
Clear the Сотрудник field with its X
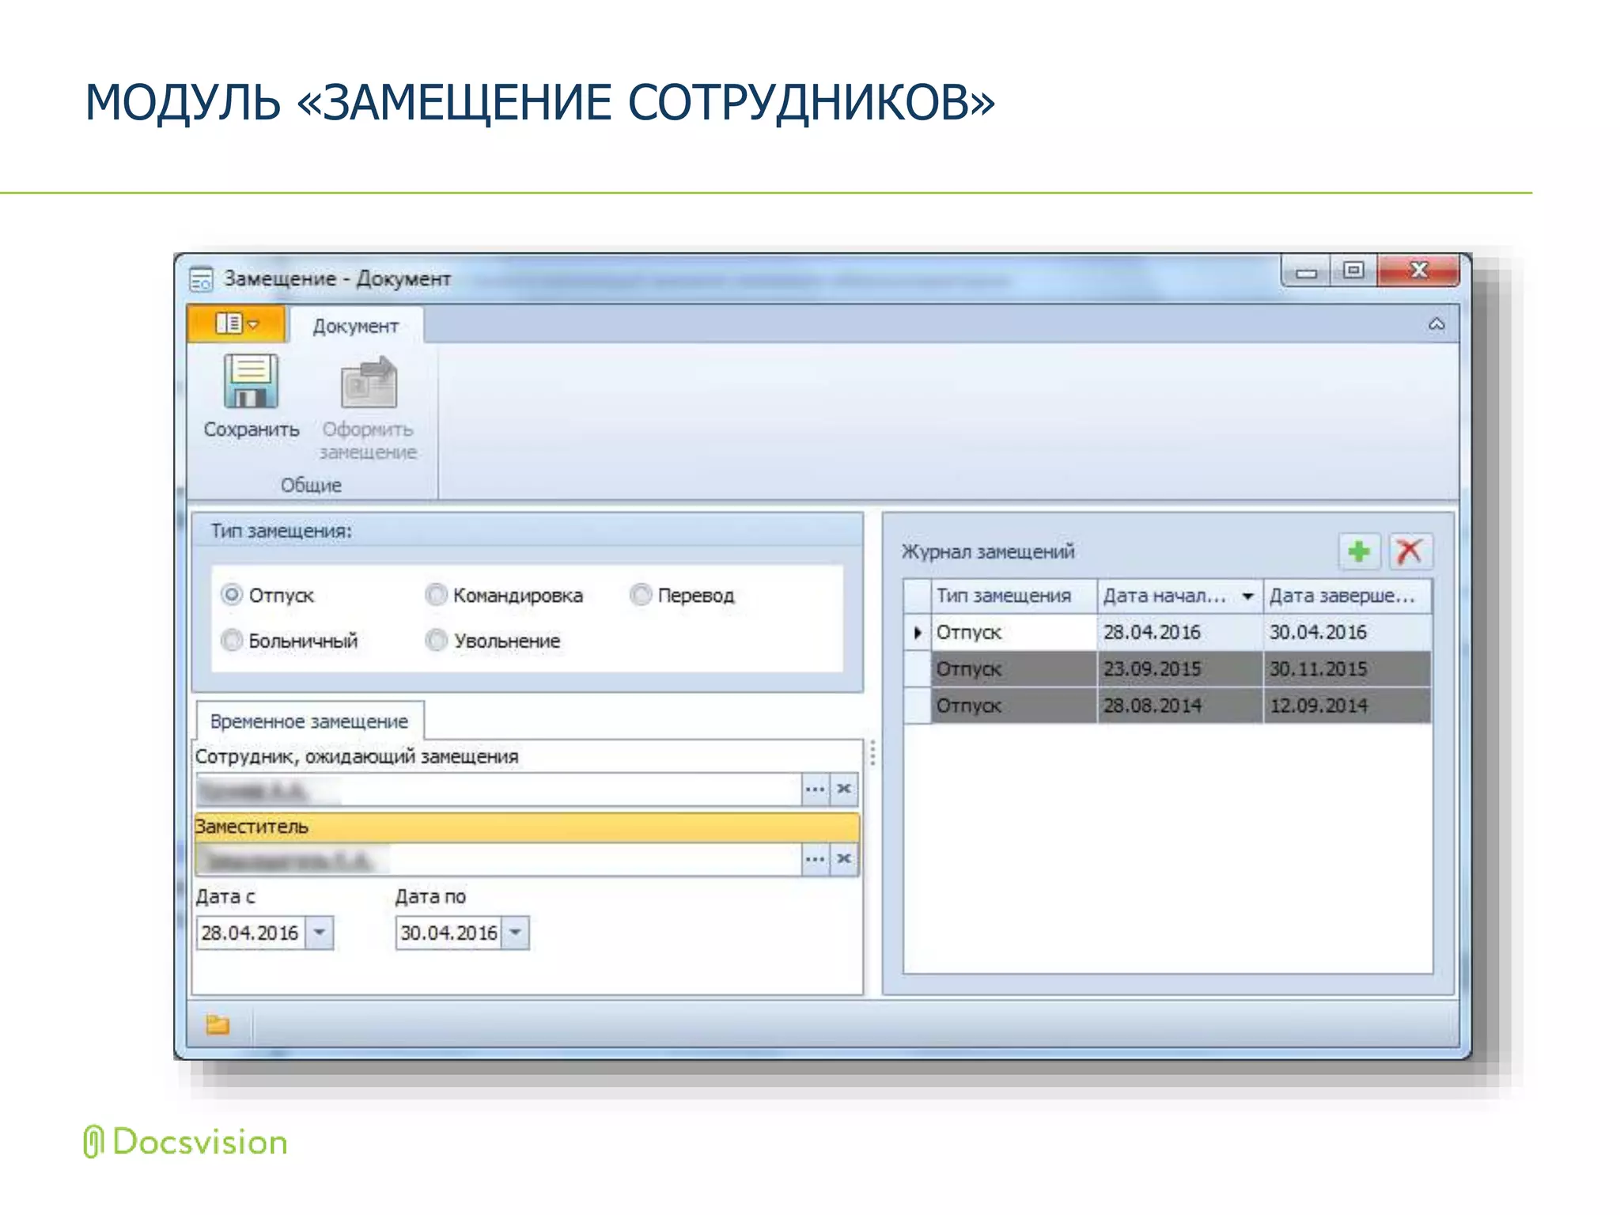[844, 789]
